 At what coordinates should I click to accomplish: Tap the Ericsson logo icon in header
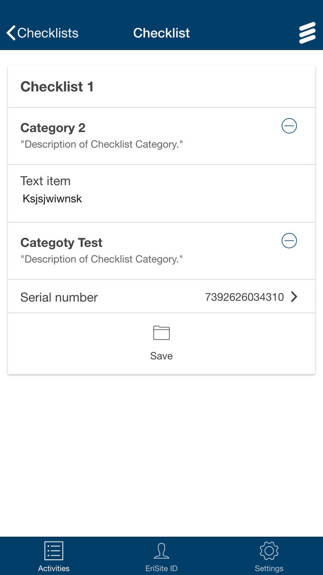point(307,32)
